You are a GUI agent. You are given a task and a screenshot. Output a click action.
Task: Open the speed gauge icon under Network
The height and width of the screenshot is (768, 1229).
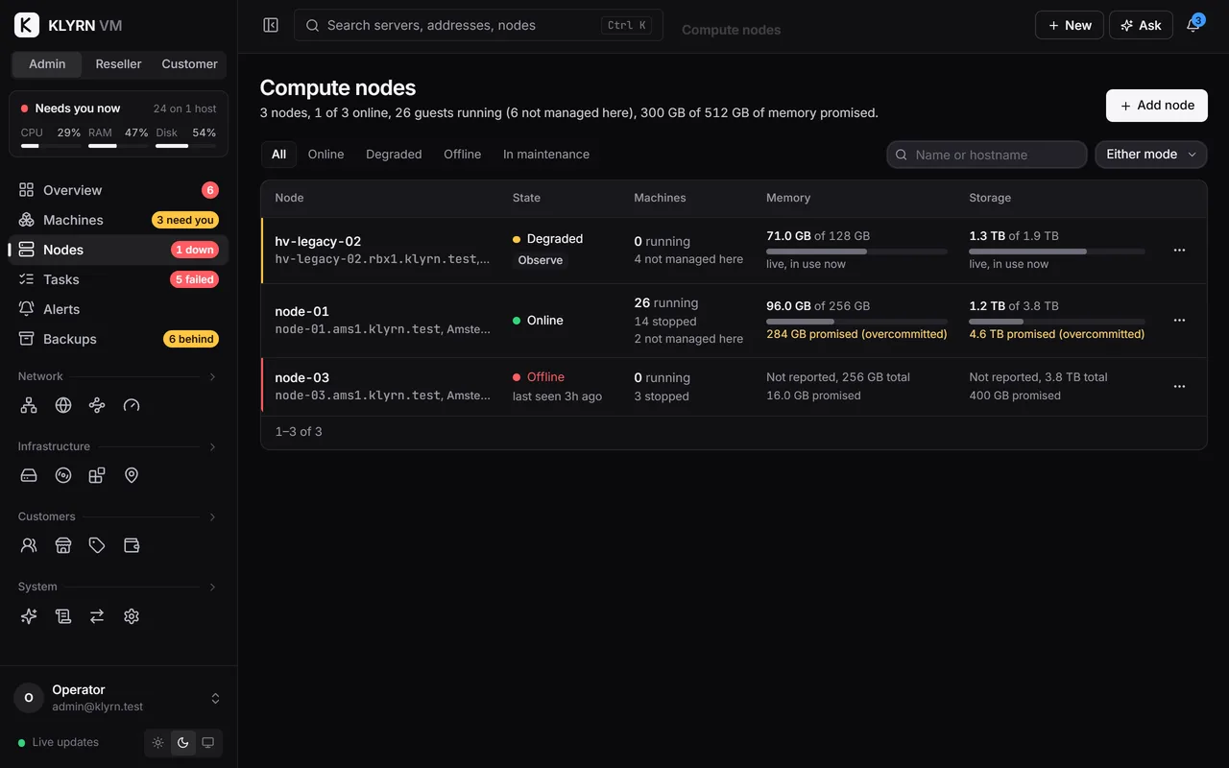[x=132, y=405]
